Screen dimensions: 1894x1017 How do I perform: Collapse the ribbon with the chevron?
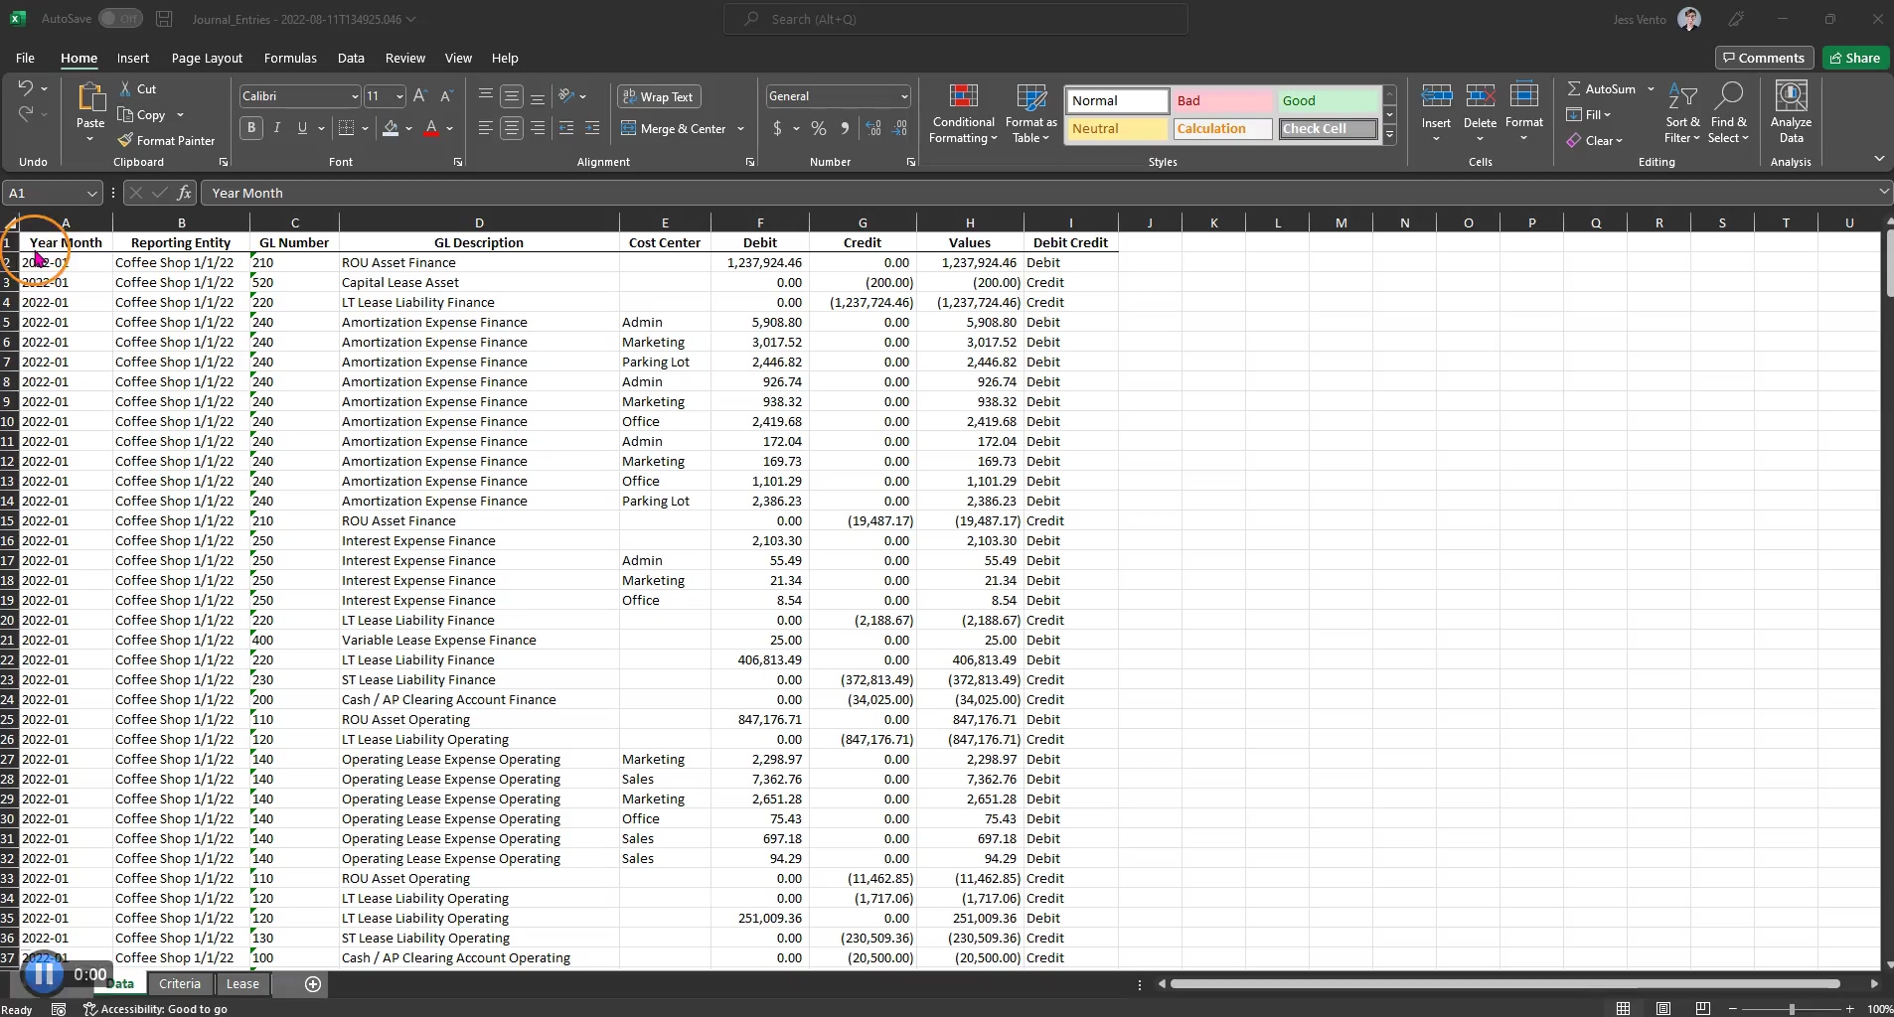1878,159
